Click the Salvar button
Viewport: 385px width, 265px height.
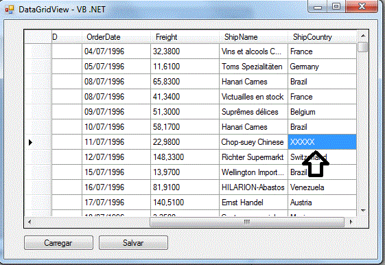coord(133,242)
